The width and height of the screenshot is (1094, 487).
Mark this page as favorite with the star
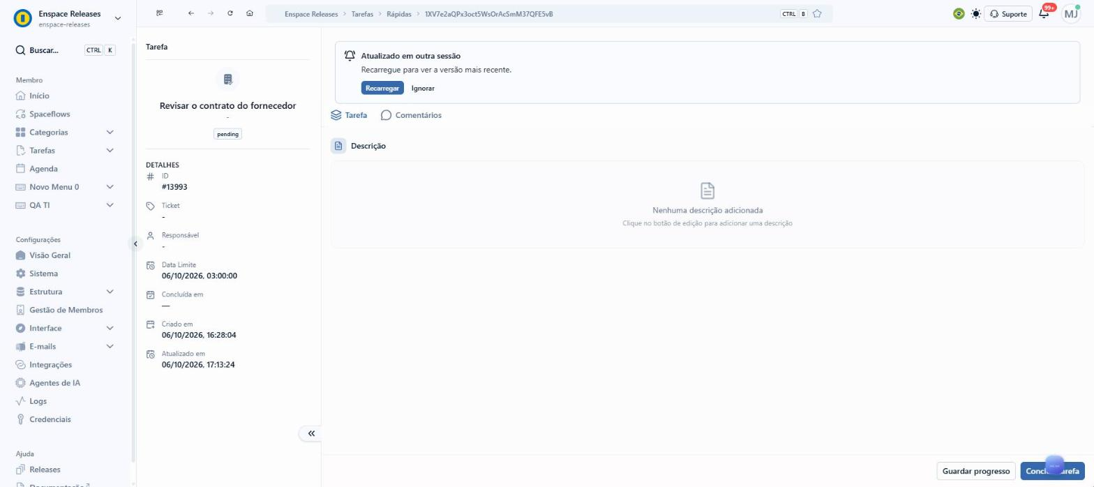click(817, 14)
